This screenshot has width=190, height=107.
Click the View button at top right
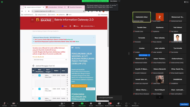[186, 2]
